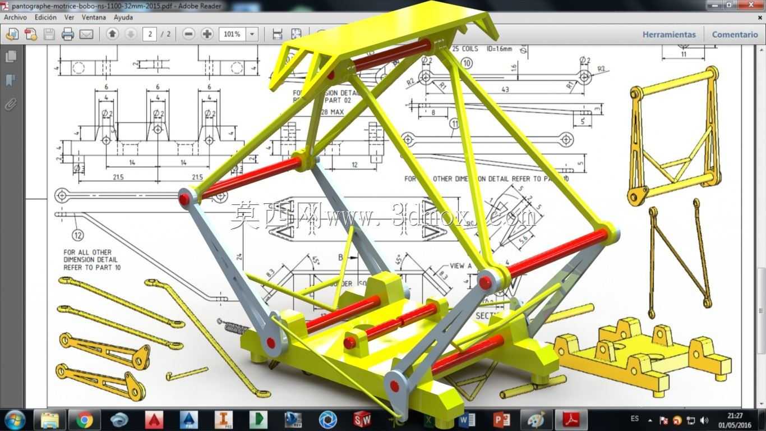Click the clock showing 21:27
Viewport: 766px width, 431px height.
[735, 416]
